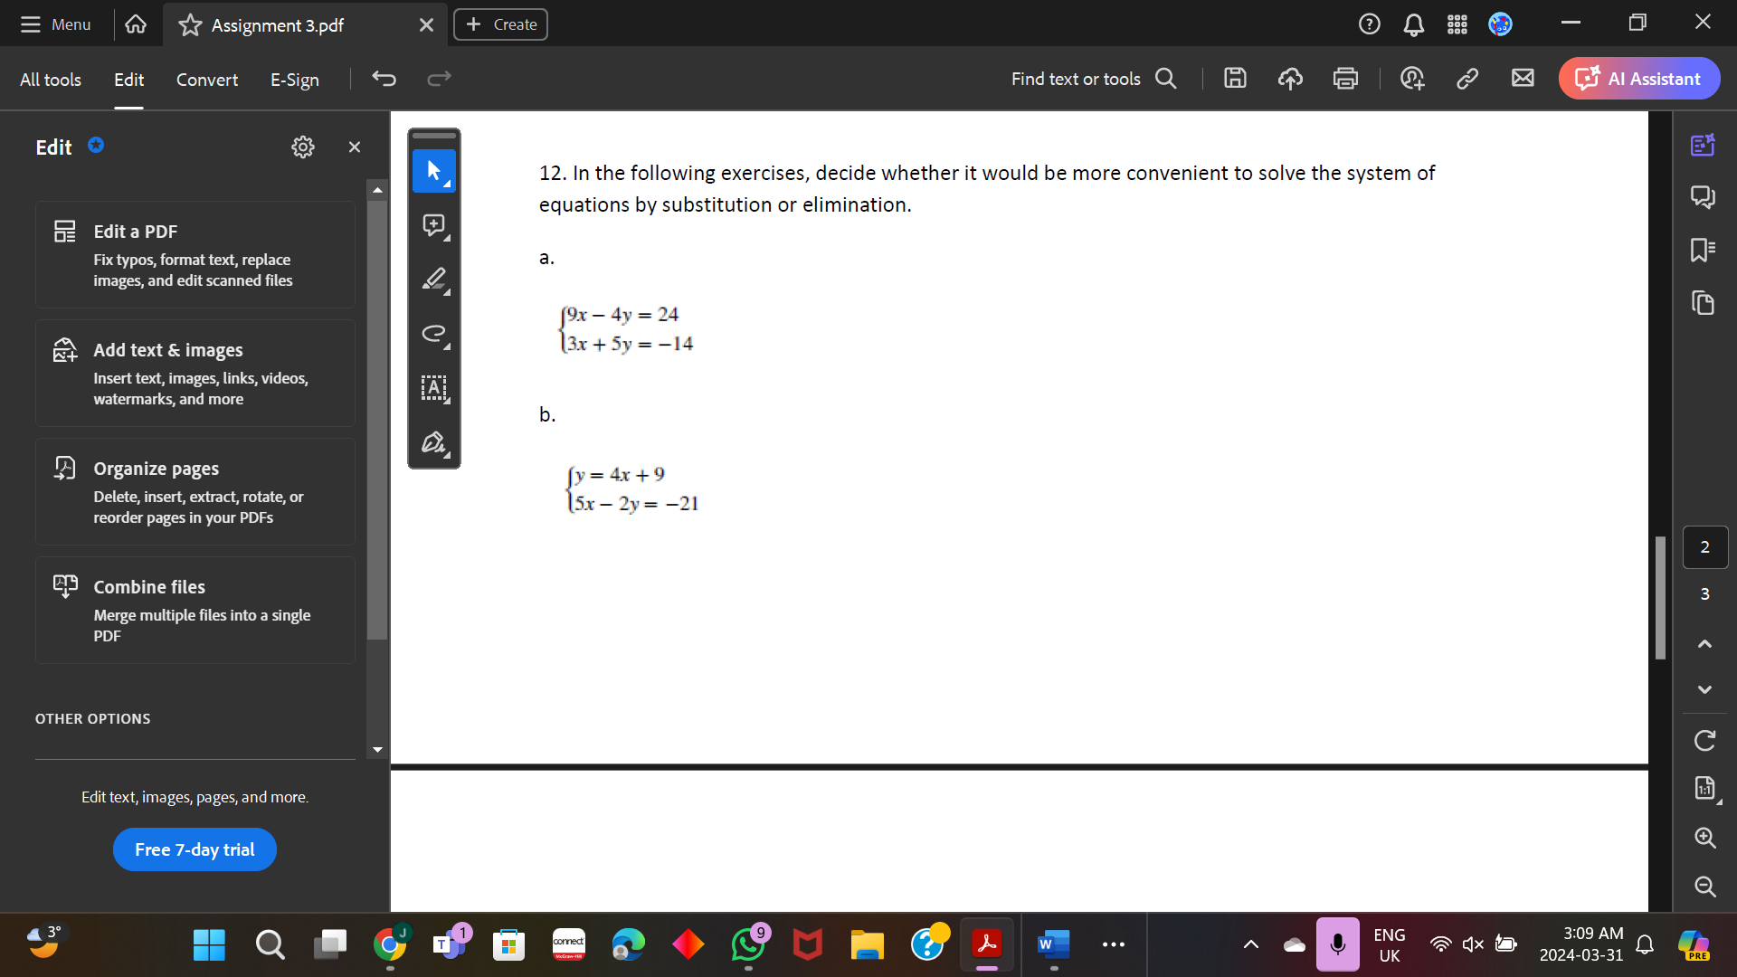This screenshot has height=977, width=1737.
Task: Open WhatsApp from the taskbar
Action: tap(748, 944)
